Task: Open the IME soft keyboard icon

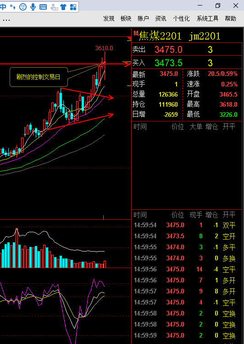Action: point(43,7)
